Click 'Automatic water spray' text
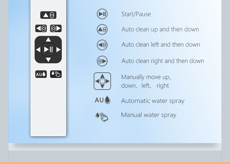The height and width of the screenshot is (164, 230). click(x=153, y=101)
